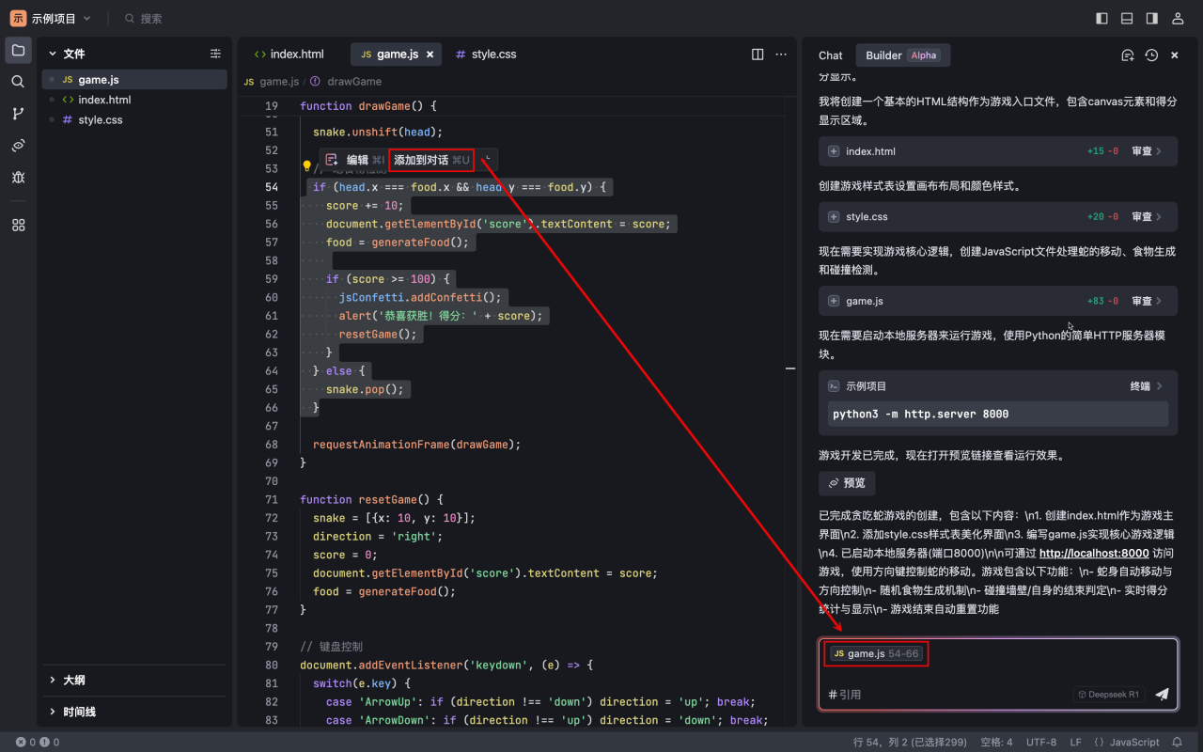1203x752 pixels.
Task: Open the debug panel via bug icon
Action: click(18, 176)
